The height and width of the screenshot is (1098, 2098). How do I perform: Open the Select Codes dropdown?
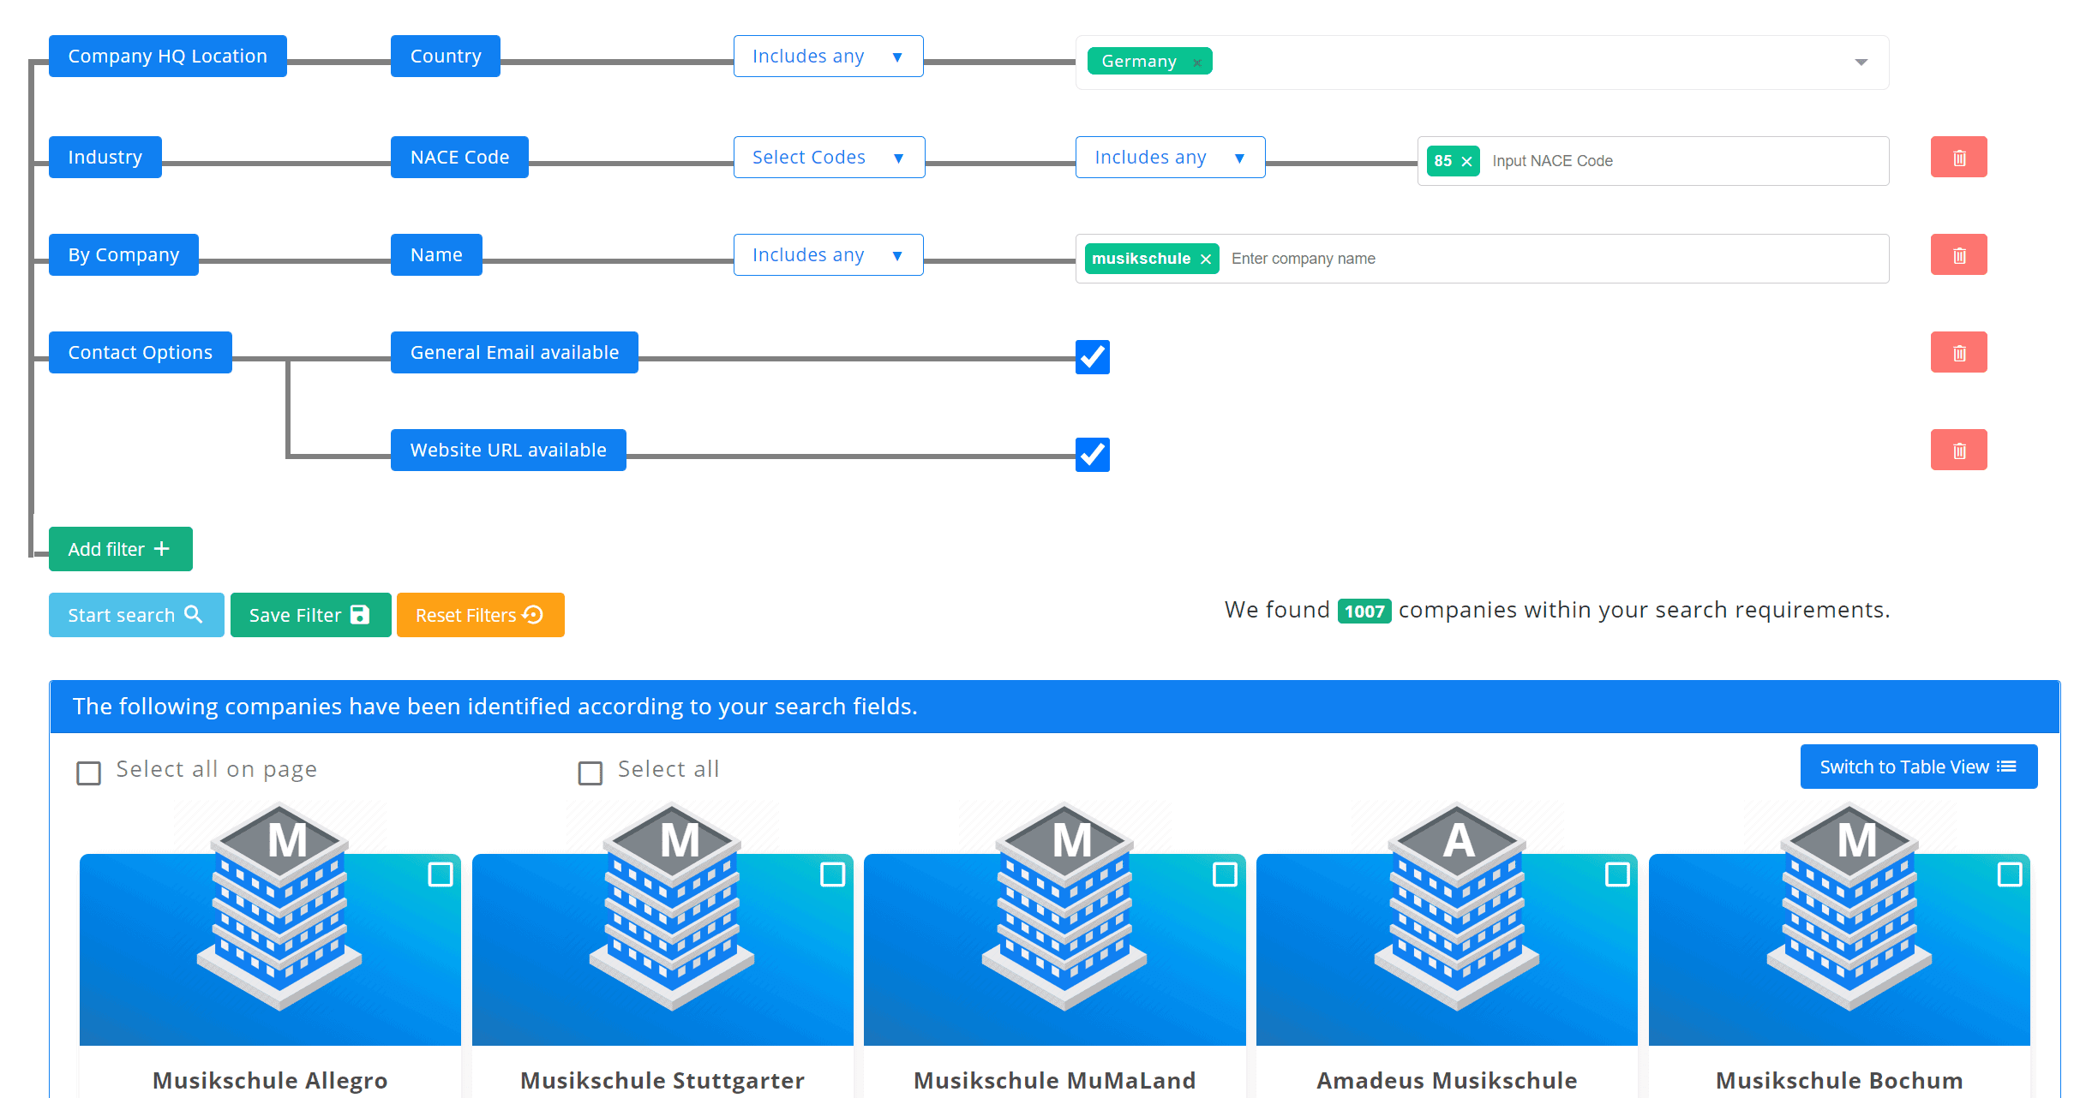tap(828, 158)
